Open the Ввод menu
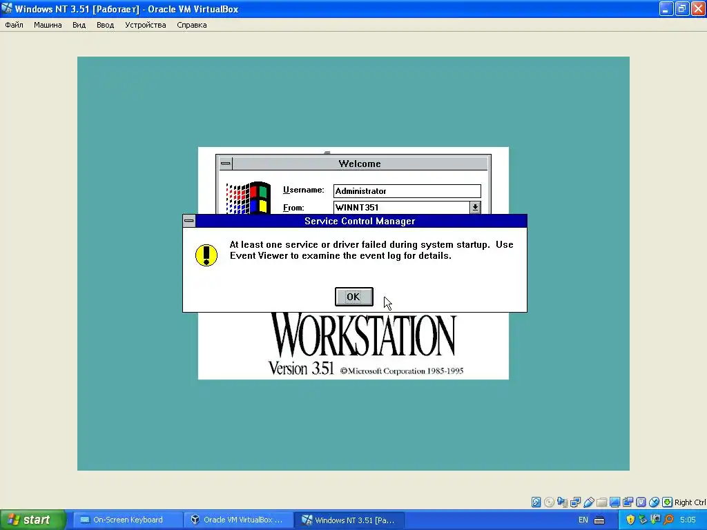707x530 pixels. [105, 25]
